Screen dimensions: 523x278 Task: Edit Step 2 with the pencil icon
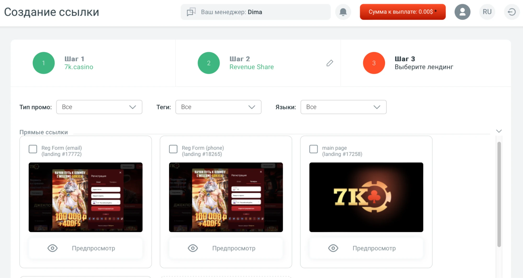click(330, 63)
